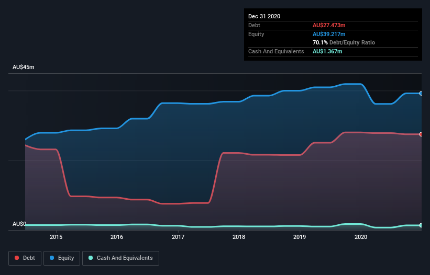Select the 2019 axis label

pos(300,237)
